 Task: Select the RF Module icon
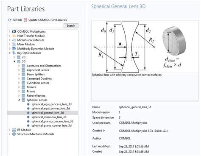(x=14, y=130)
